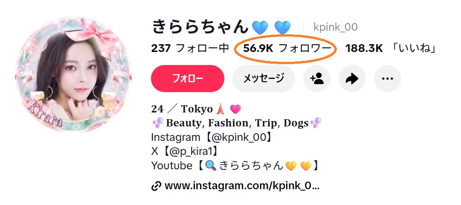Select the Instagram【@kpink_00】bio line
The height and width of the screenshot is (205, 461).
click(211, 137)
